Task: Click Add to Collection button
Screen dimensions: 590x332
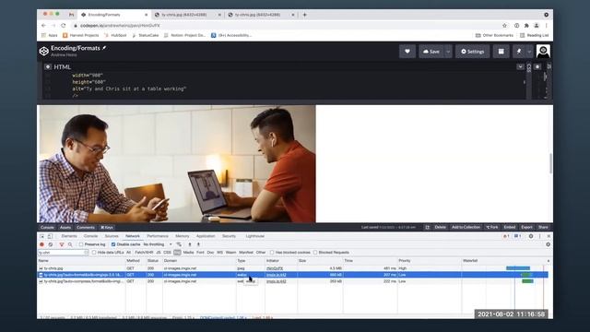Action: pyautogui.click(x=466, y=227)
